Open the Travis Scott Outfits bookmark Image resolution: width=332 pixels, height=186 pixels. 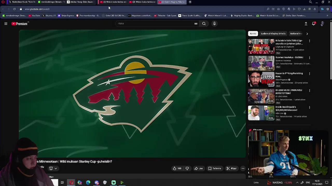[x=190, y=16]
